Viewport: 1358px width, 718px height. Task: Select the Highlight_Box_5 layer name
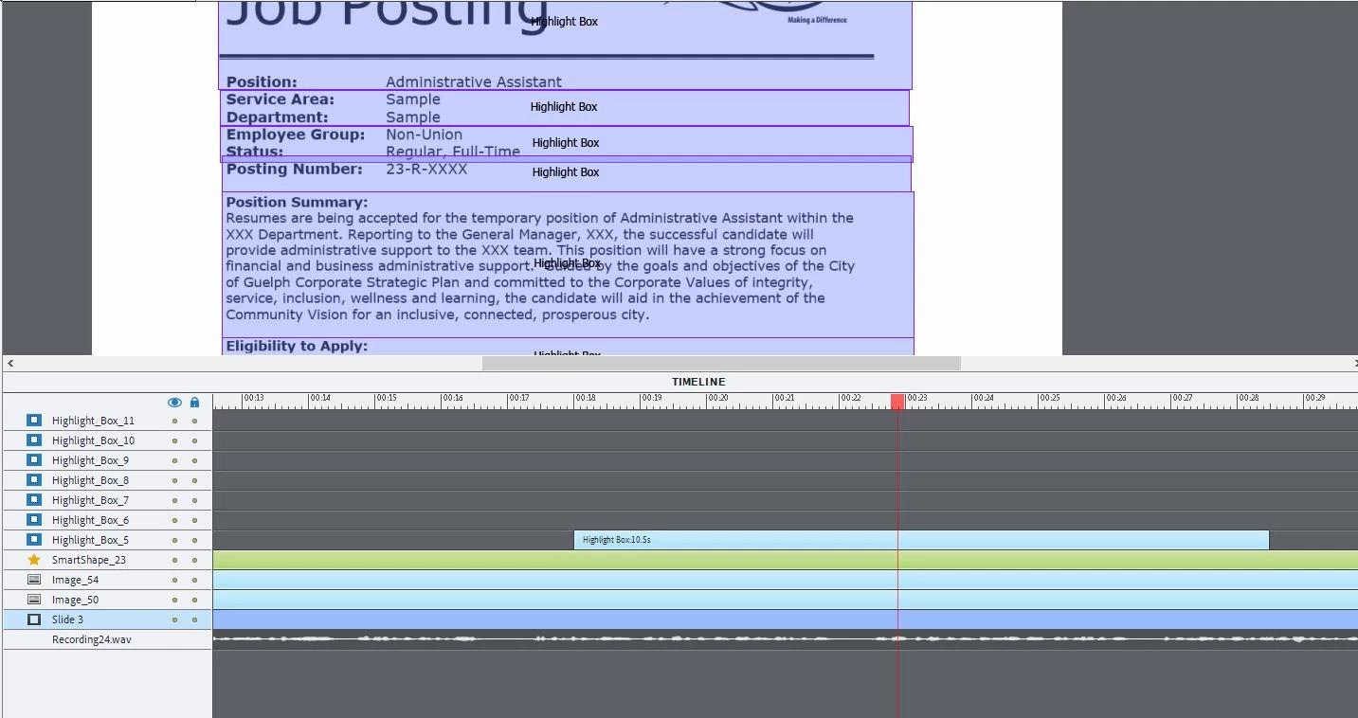[90, 540]
